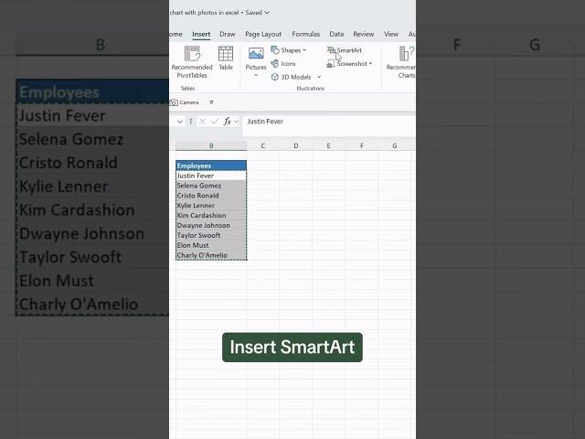Insert a Table from the ribbon

click(226, 58)
